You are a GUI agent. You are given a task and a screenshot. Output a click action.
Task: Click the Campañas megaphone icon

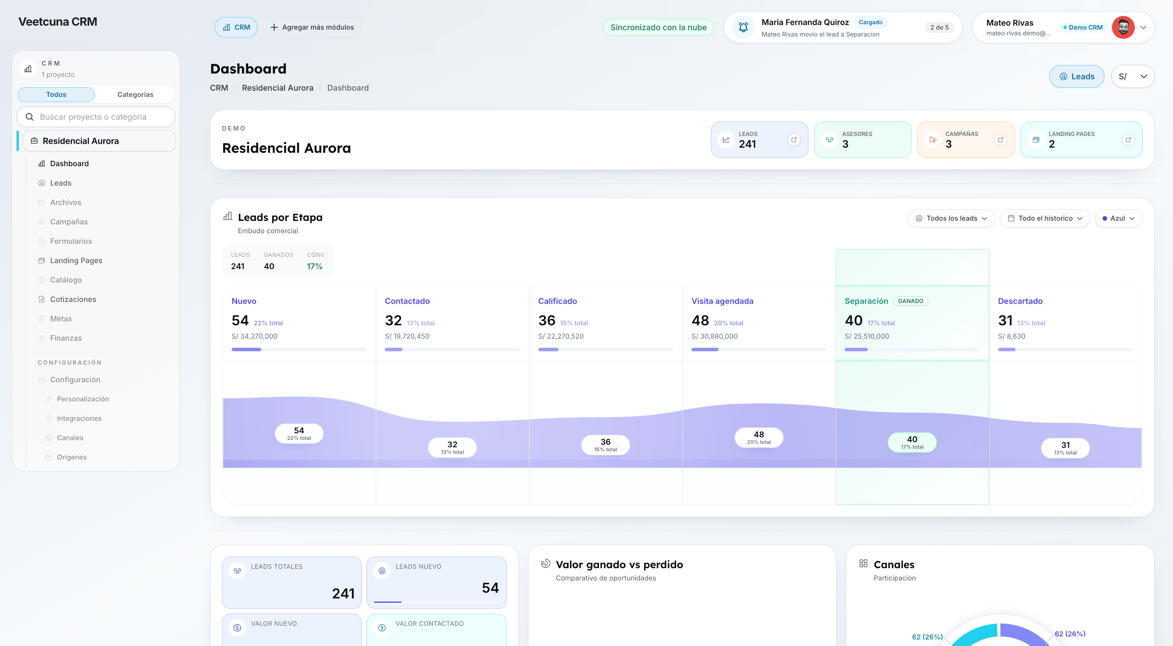(933, 140)
